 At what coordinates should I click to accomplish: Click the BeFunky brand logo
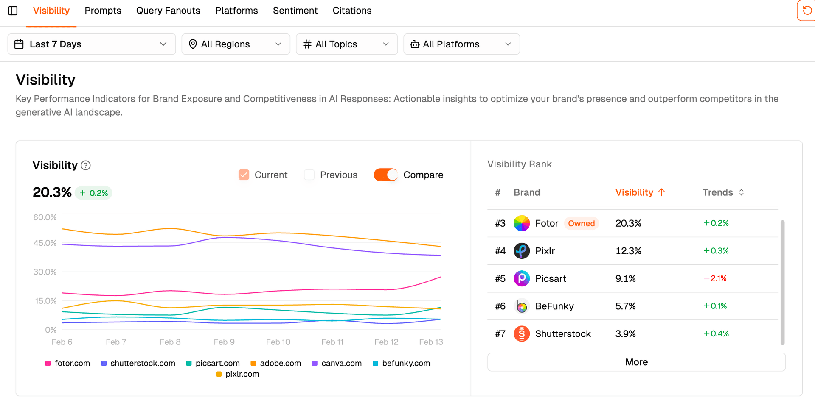522,306
